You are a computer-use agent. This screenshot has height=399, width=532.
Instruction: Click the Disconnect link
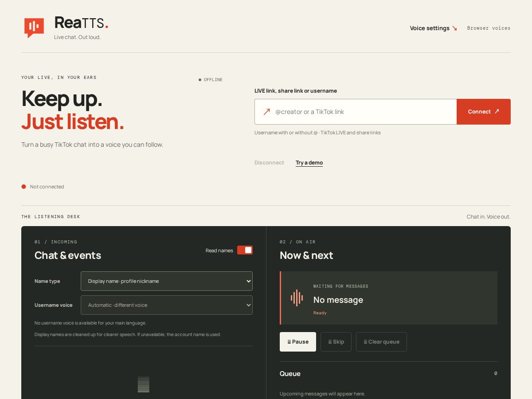click(x=269, y=163)
